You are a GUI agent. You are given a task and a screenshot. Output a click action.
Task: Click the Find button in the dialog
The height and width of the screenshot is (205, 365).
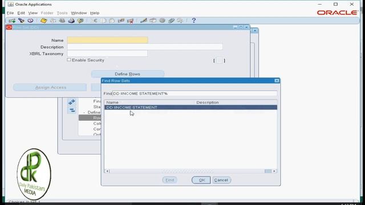click(170, 180)
